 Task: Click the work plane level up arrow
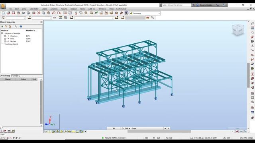click(165, 128)
